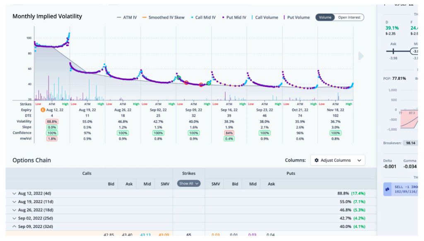Click the 88.8% volatility badge for Aug 12
The image size is (424, 241).
click(x=52, y=122)
